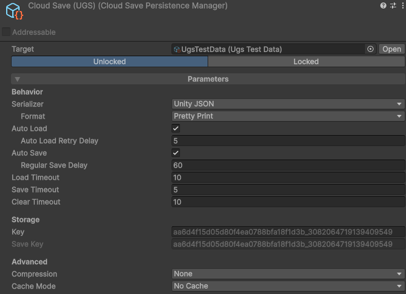
Task: Open the Serializer dropdown showing Unity JSON
Action: 288,104
